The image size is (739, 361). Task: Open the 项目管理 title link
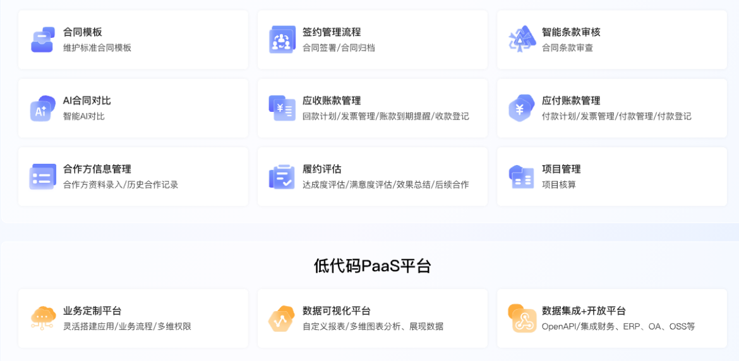click(561, 169)
